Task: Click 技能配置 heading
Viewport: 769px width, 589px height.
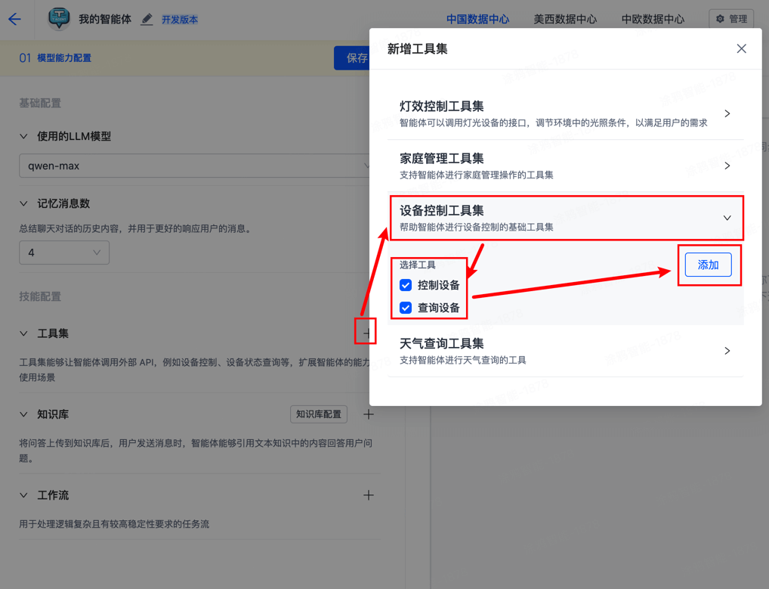Action: [40, 296]
